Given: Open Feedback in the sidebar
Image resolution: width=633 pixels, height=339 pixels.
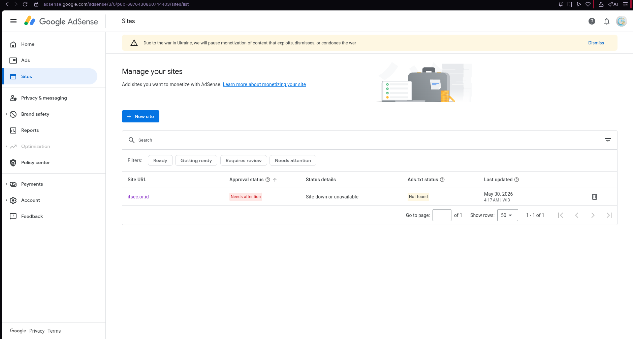Looking at the screenshot, I should tap(50, 216).
